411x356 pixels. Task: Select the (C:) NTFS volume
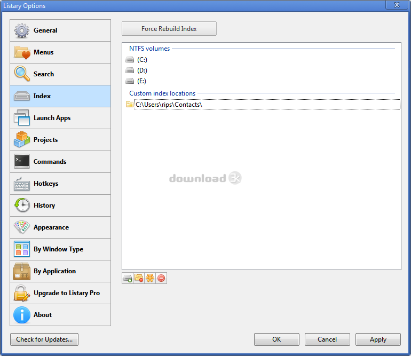[136, 60]
